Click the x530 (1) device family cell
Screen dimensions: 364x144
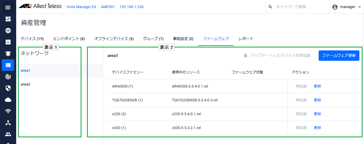tap(119, 128)
